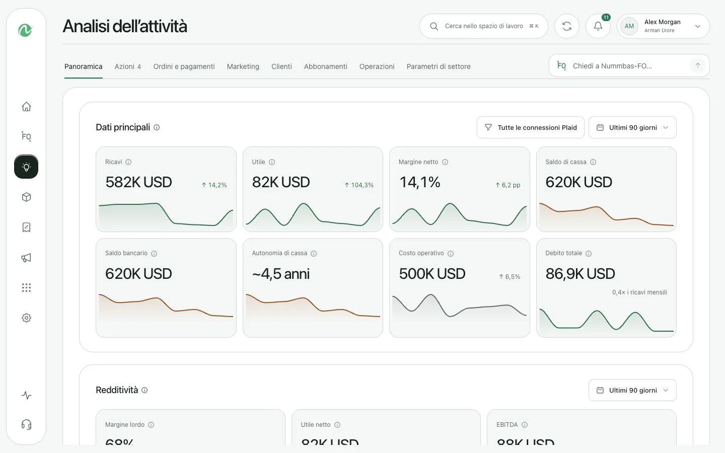Open the apps grid sidebar icon
Screen dimensions: 725x453
pos(26,287)
